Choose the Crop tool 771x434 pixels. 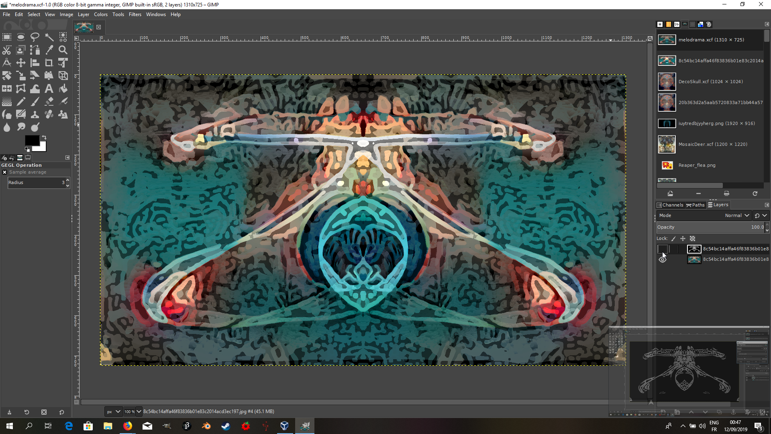pos(49,63)
